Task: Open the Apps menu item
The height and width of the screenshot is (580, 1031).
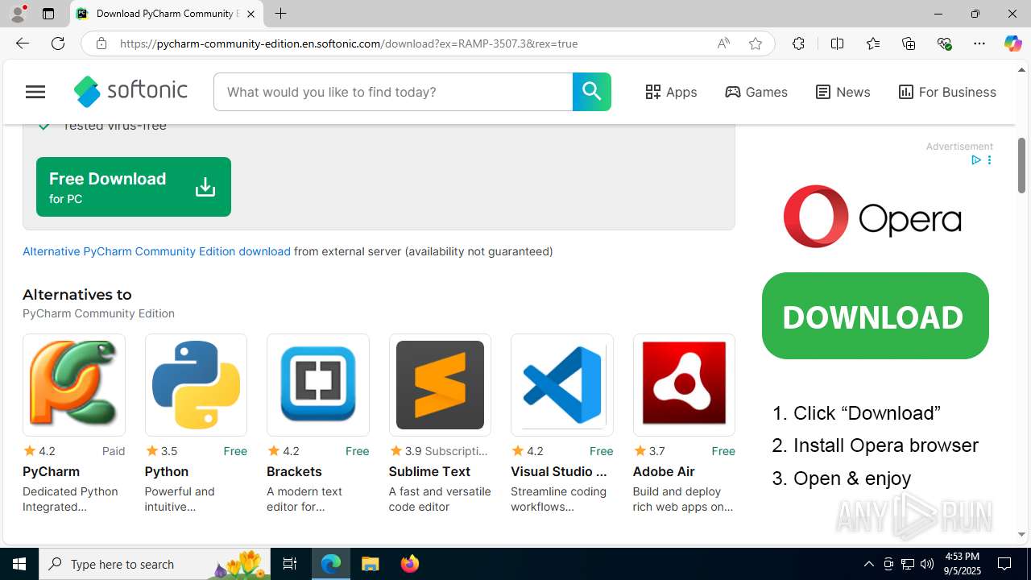Action: click(671, 92)
